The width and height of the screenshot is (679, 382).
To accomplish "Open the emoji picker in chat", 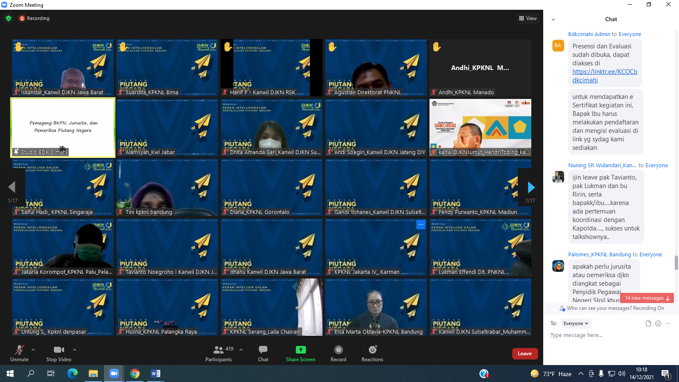I will (658, 323).
